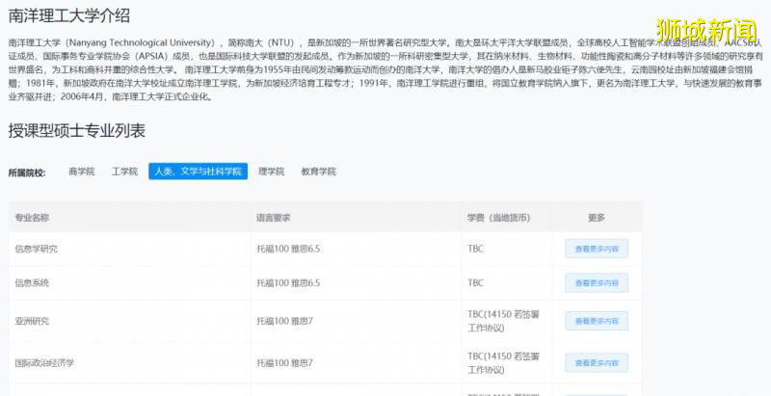Screen dimensions: 771x396
Task: Open 查看更多内容 in the 亚洲研究 row
Action: click(x=596, y=321)
